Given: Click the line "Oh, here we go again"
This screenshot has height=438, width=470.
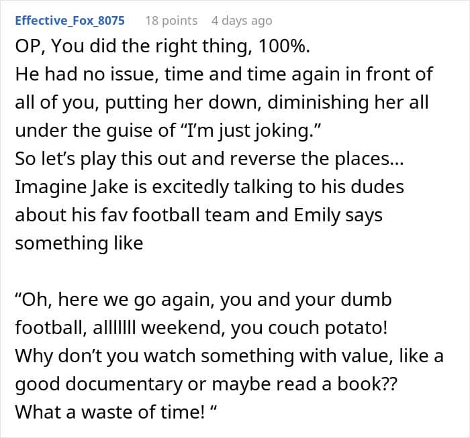Looking at the screenshot, I should [x=203, y=298].
